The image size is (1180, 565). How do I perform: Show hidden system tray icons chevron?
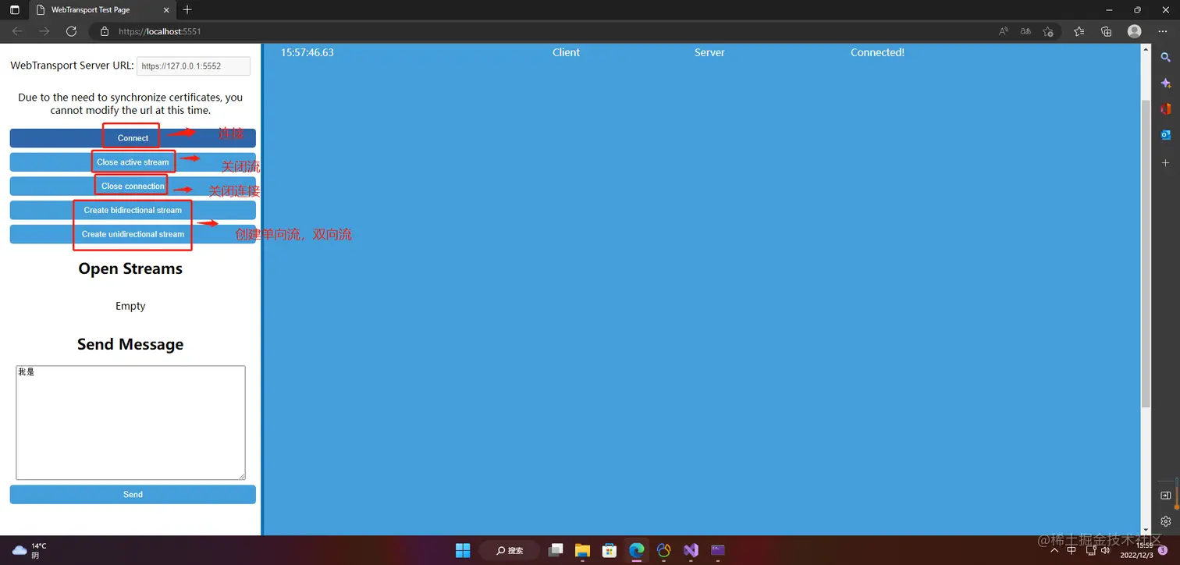click(x=1054, y=550)
